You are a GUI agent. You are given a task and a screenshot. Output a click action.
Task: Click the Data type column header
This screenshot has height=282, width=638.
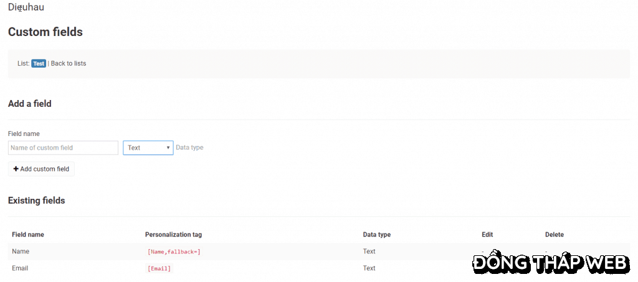point(377,235)
